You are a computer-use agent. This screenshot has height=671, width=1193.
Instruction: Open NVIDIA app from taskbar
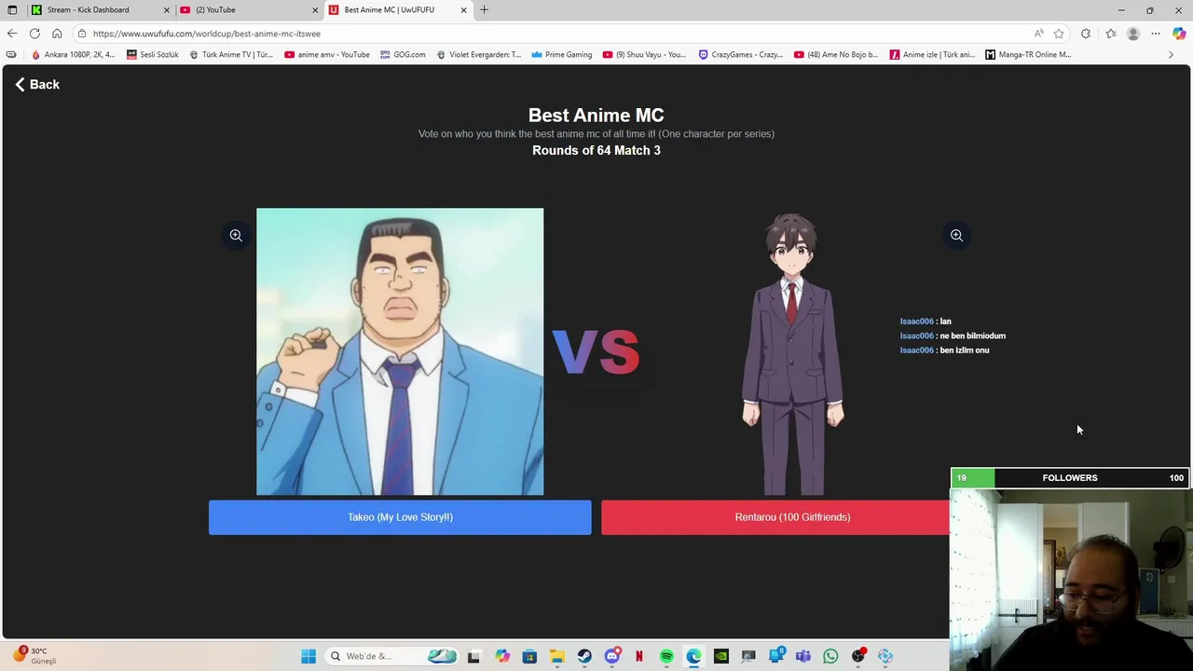pos(720,656)
